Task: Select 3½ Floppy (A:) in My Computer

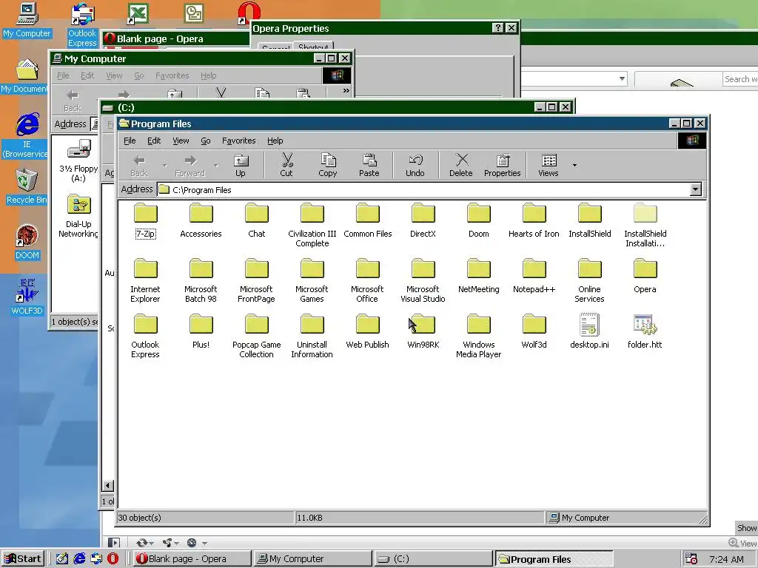Action: 78,160
